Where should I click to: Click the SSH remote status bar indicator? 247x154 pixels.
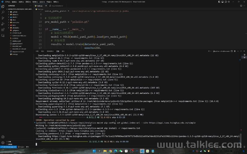[x=9, y=147]
